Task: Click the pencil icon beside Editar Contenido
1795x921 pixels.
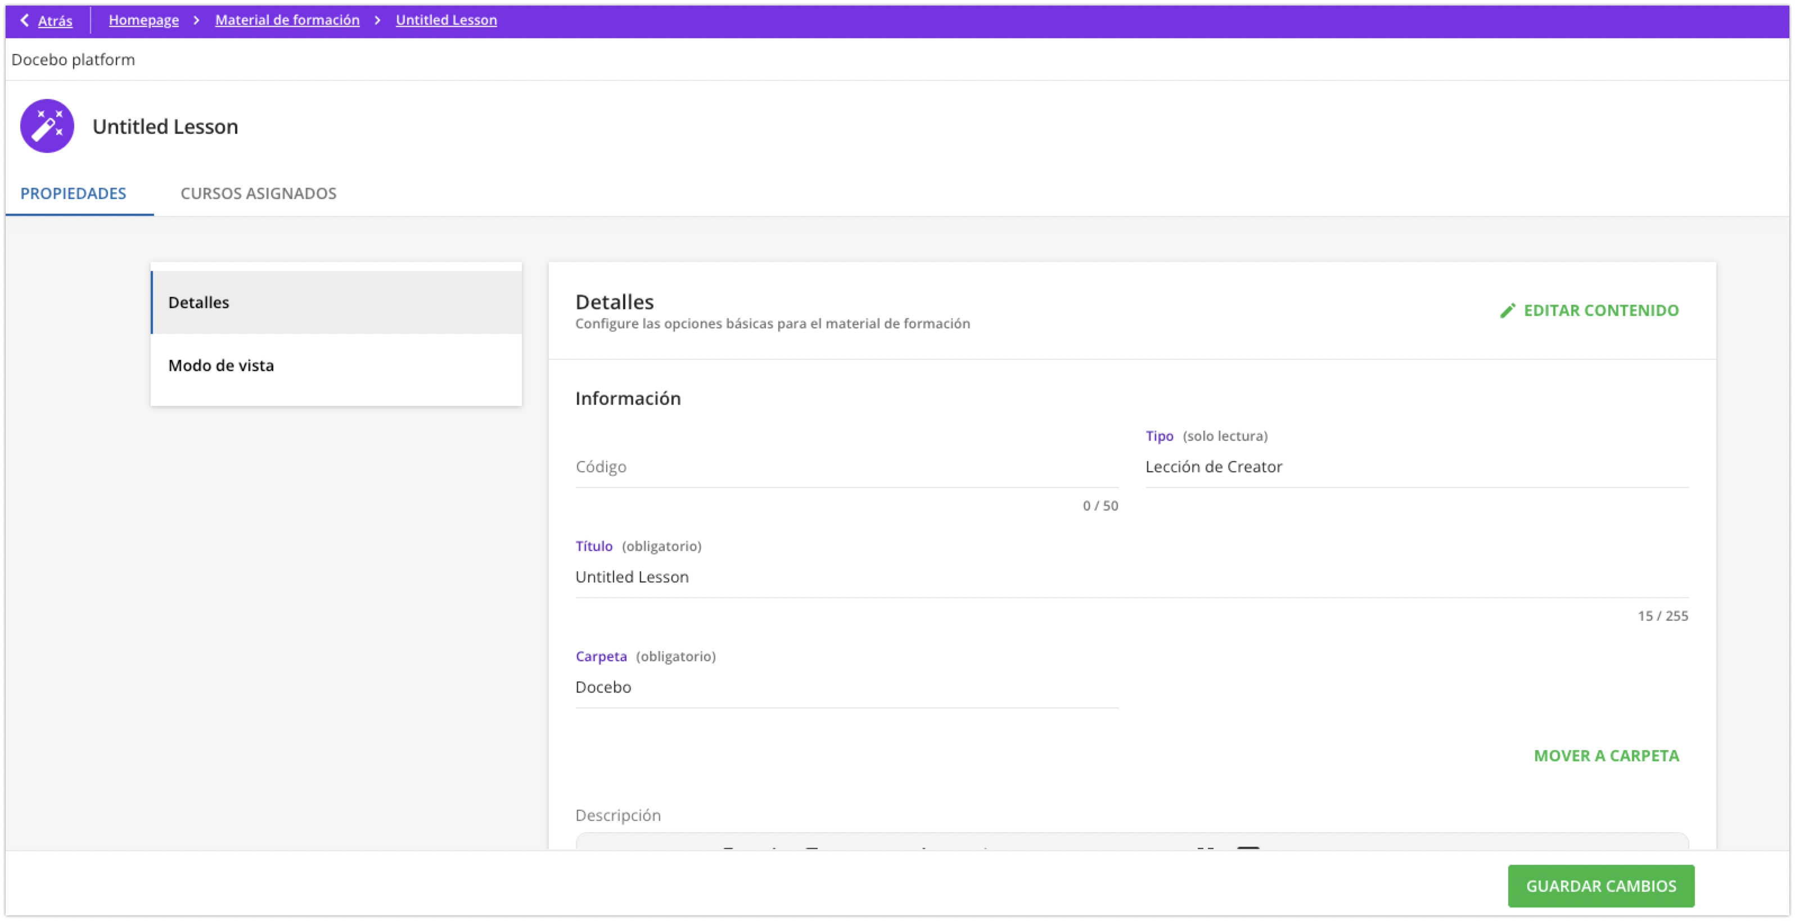Action: click(1507, 311)
